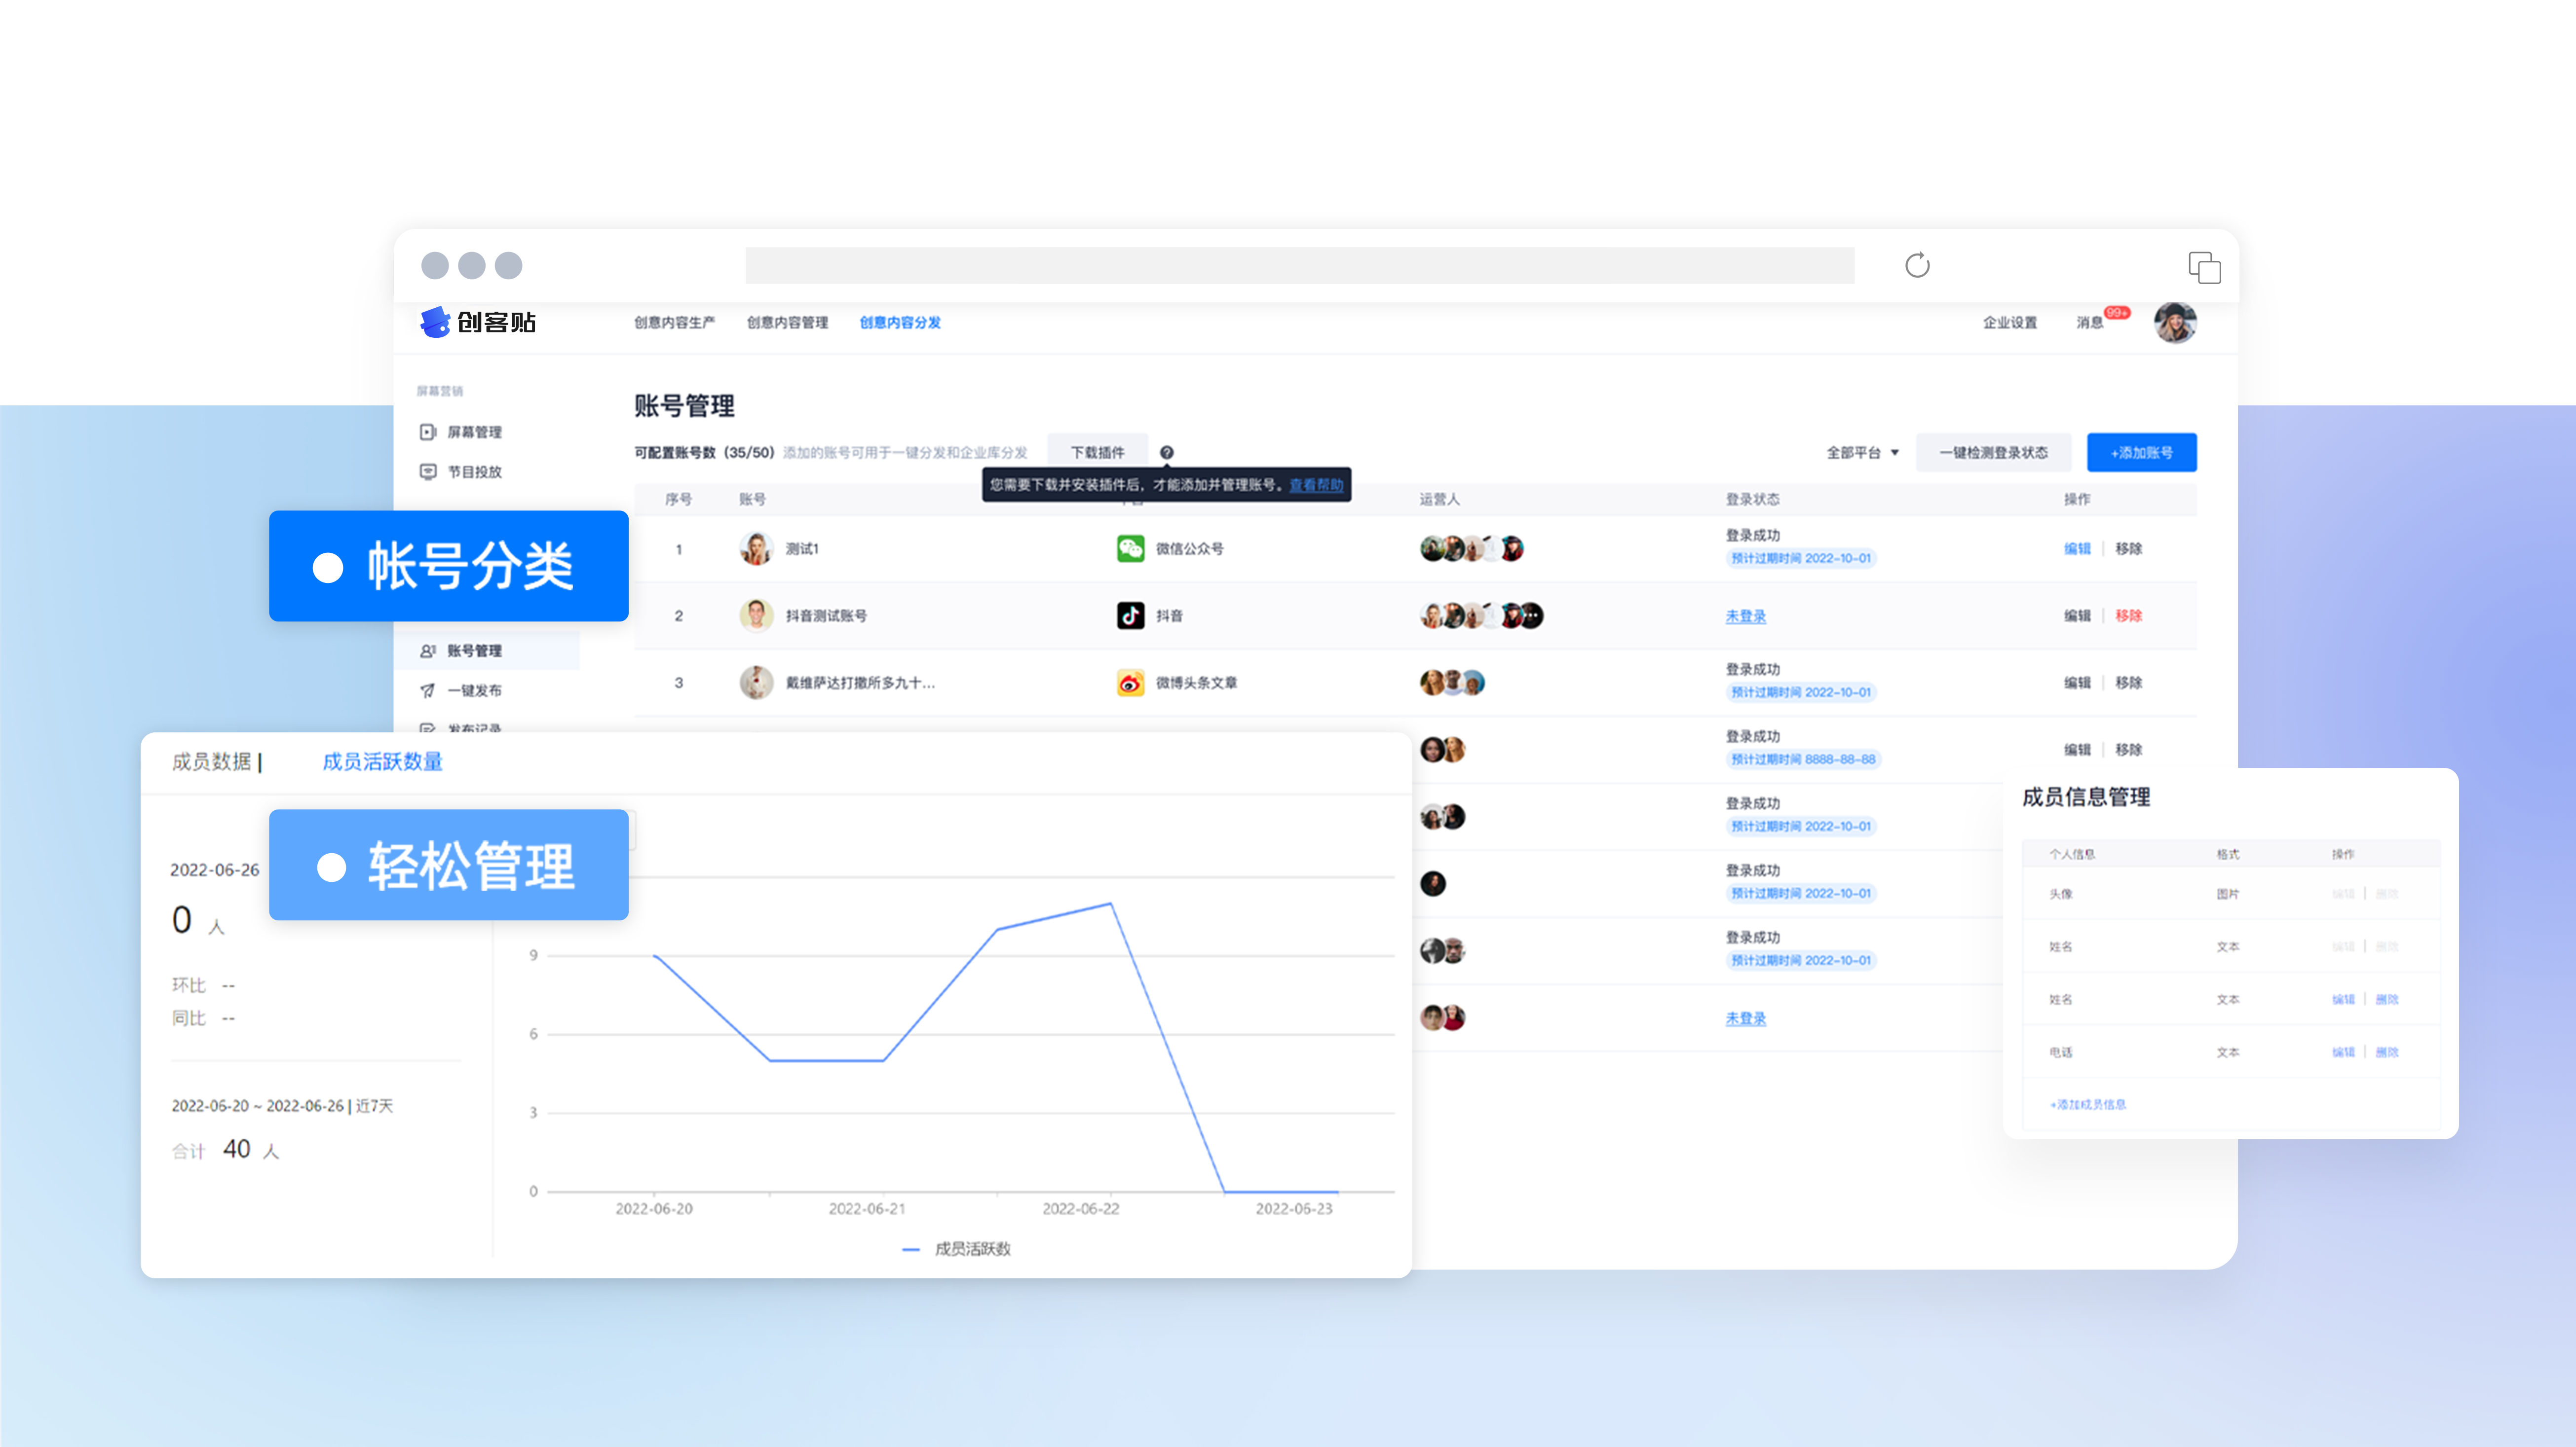Viewport: 2576px width, 1447px height.
Task: Click the browser address bar
Action: (x=1299, y=266)
